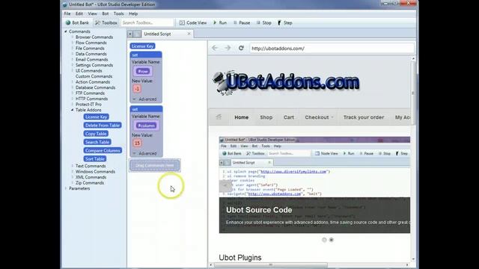Stop the script execution
Screen dimensions: 479x269
click(264, 23)
